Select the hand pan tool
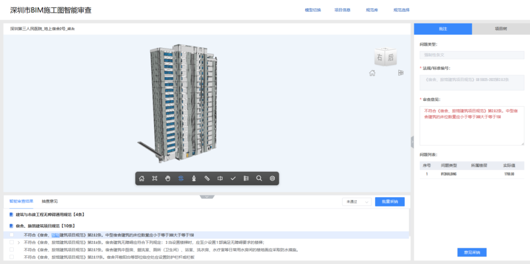The image size is (530, 264). [x=168, y=179]
